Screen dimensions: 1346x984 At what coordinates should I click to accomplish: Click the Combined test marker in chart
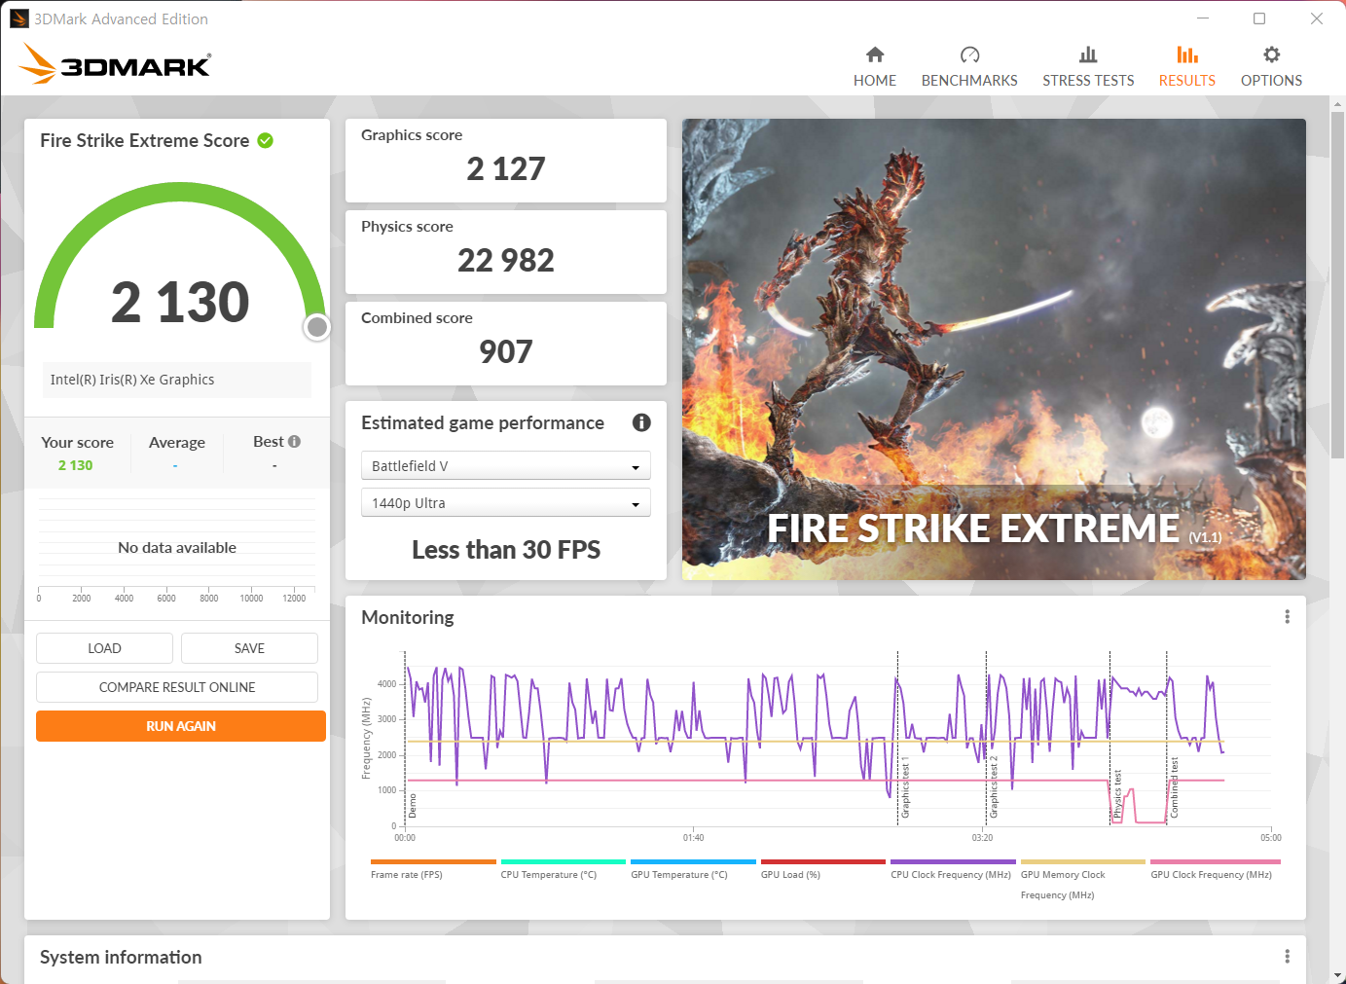point(1174,787)
